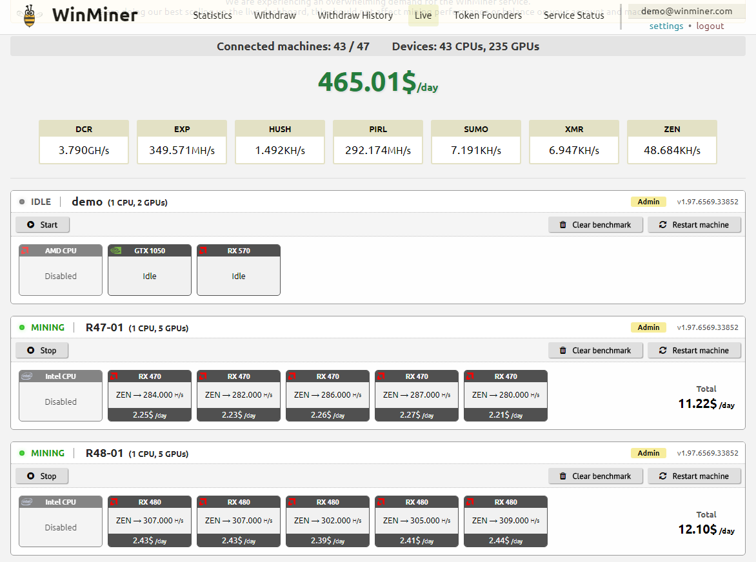The image size is (756, 562).
Task: View Service Status page
Action: pos(573,15)
